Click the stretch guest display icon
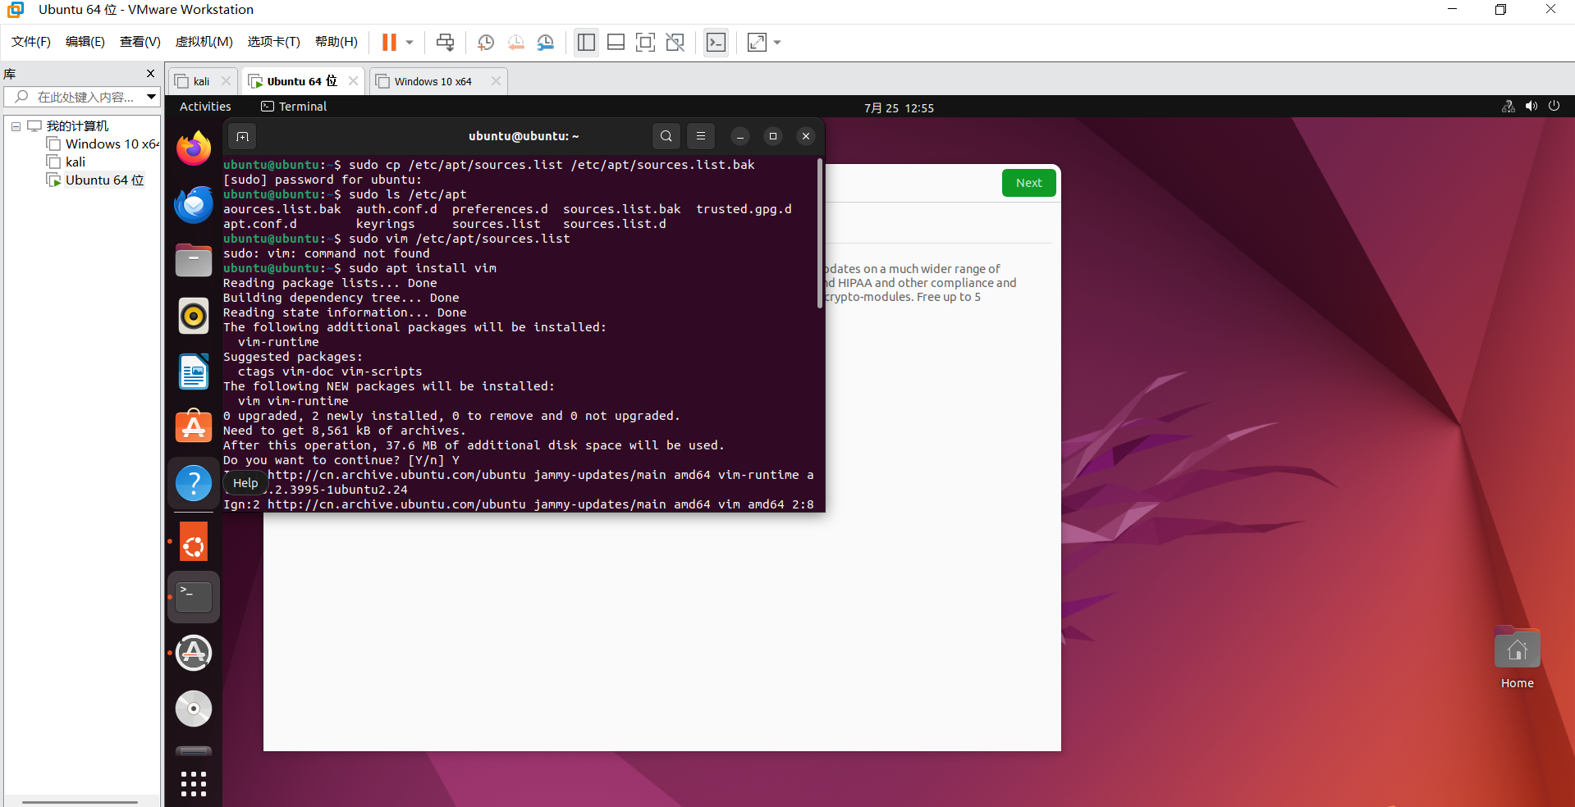The height and width of the screenshot is (807, 1575). tap(757, 42)
